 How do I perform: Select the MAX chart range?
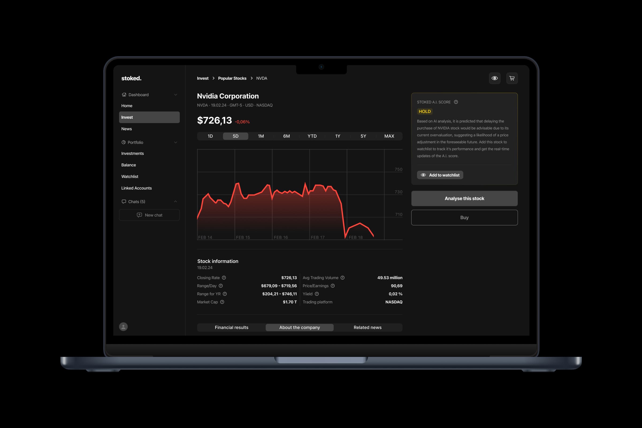coord(389,136)
